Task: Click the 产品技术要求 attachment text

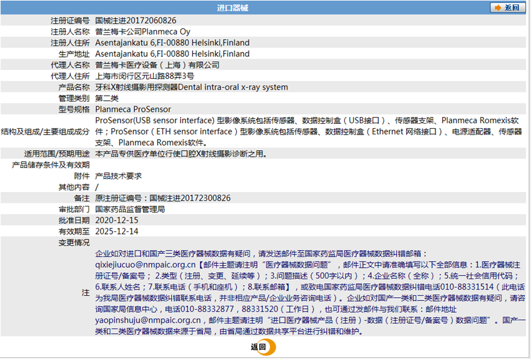Action: click(x=119, y=176)
